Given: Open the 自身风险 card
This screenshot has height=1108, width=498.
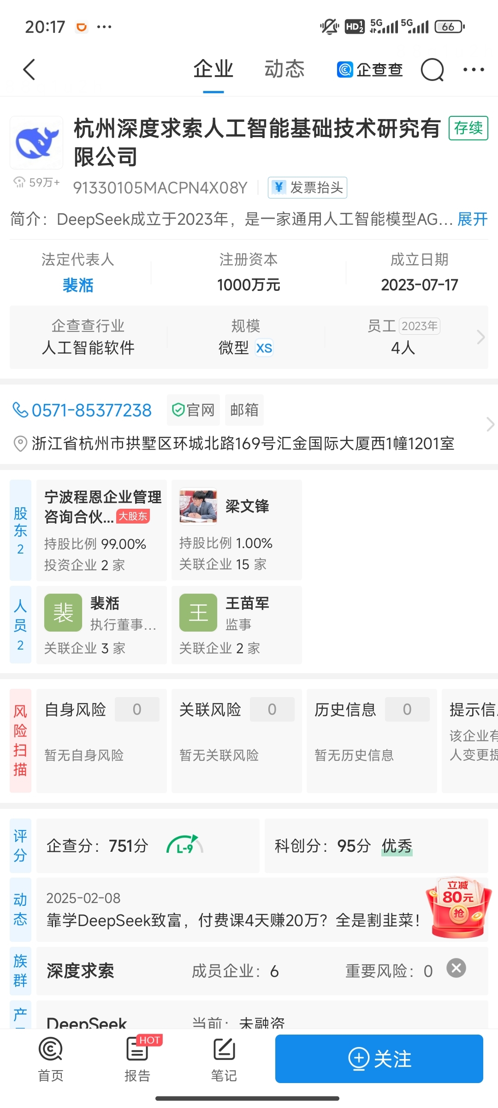Looking at the screenshot, I should (x=101, y=741).
